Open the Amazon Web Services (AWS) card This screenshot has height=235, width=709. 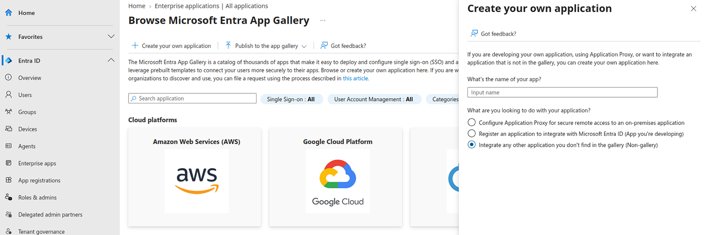coord(194,176)
